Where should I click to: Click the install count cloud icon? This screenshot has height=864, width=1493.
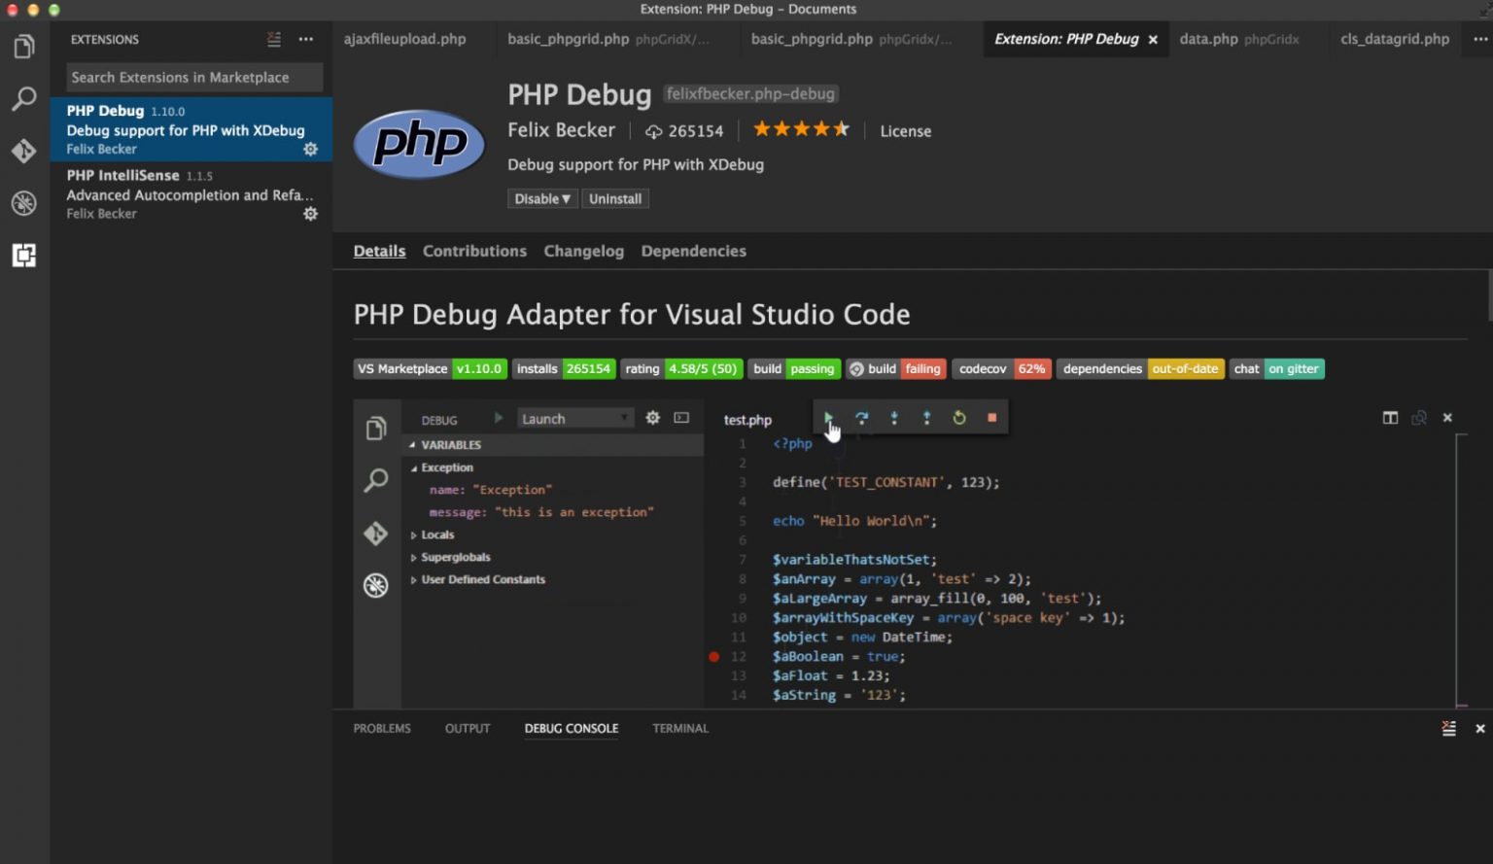tap(654, 131)
